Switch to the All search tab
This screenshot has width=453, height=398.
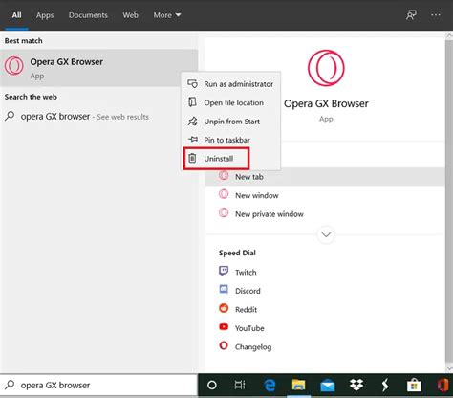click(x=16, y=15)
